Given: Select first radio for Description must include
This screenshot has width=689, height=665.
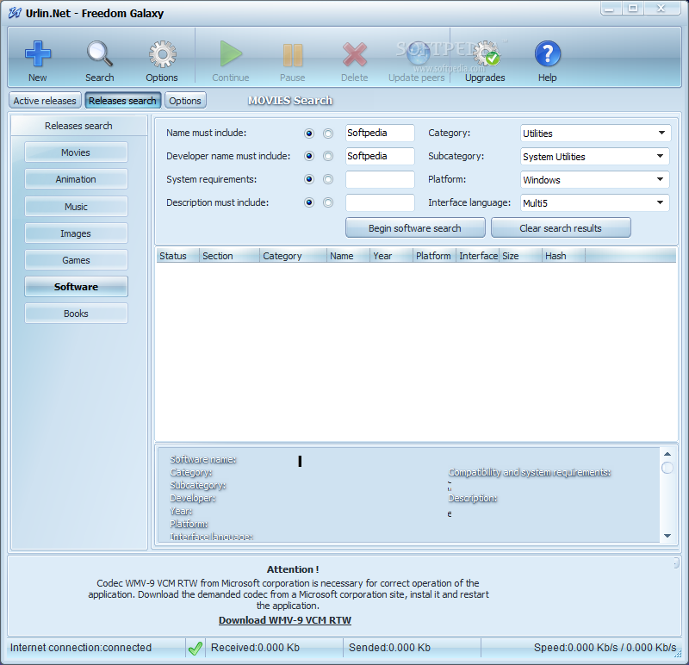Looking at the screenshot, I should (x=309, y=202).
